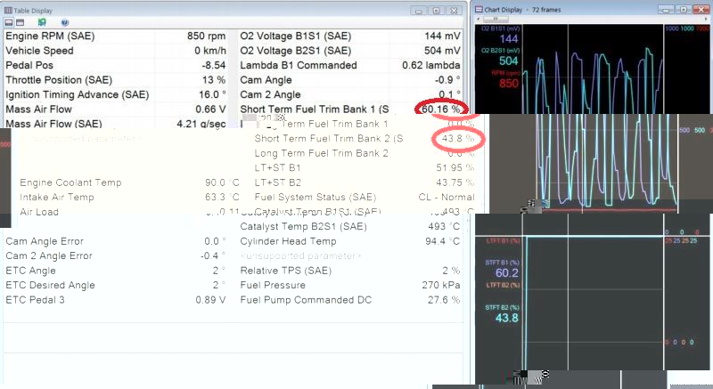Click the second table layout icon in toolbar
Screen dimensions: 713x389
pyautogui.click(x=20, y=21)
